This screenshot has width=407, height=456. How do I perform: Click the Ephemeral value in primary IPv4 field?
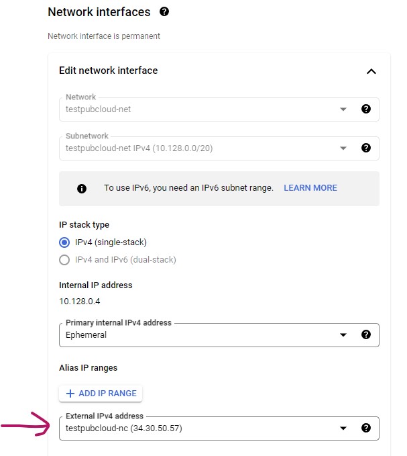tap(86, 334)
